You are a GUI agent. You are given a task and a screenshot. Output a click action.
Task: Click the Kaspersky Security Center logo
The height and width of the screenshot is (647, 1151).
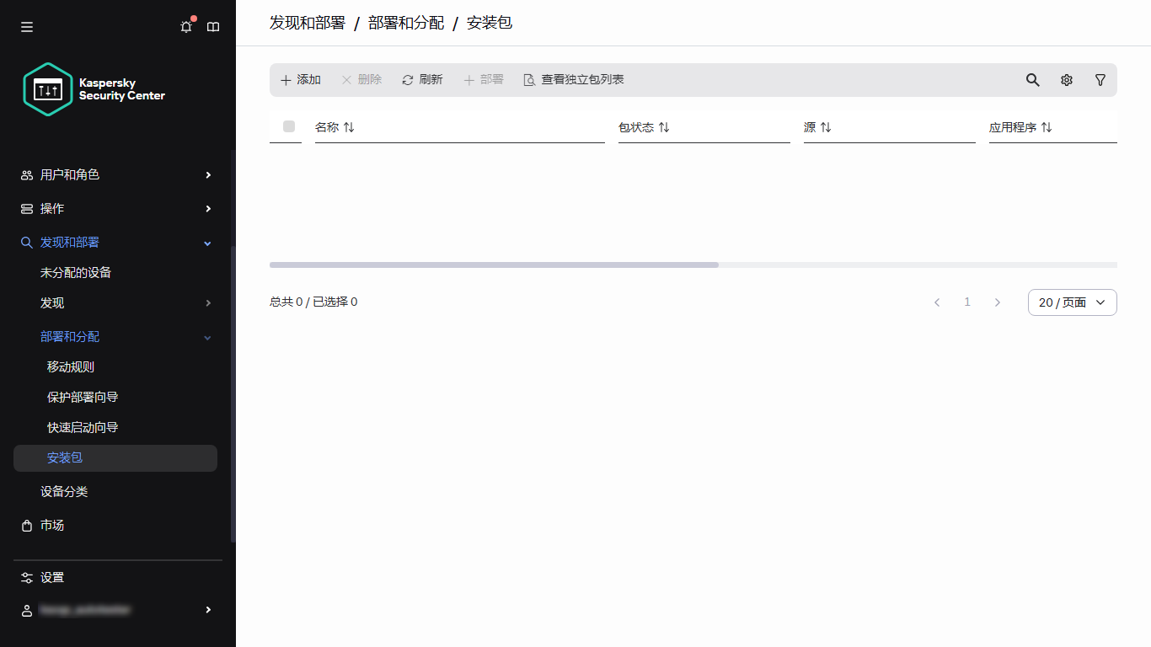coord(94,88)
